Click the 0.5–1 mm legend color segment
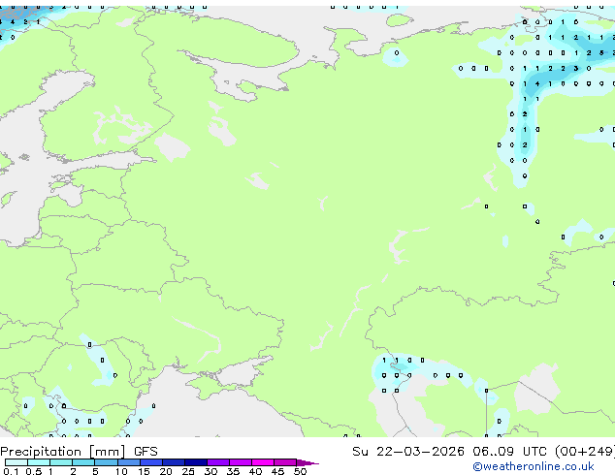Viewport: 615px width, 475px height. click(x=39, y=462)
